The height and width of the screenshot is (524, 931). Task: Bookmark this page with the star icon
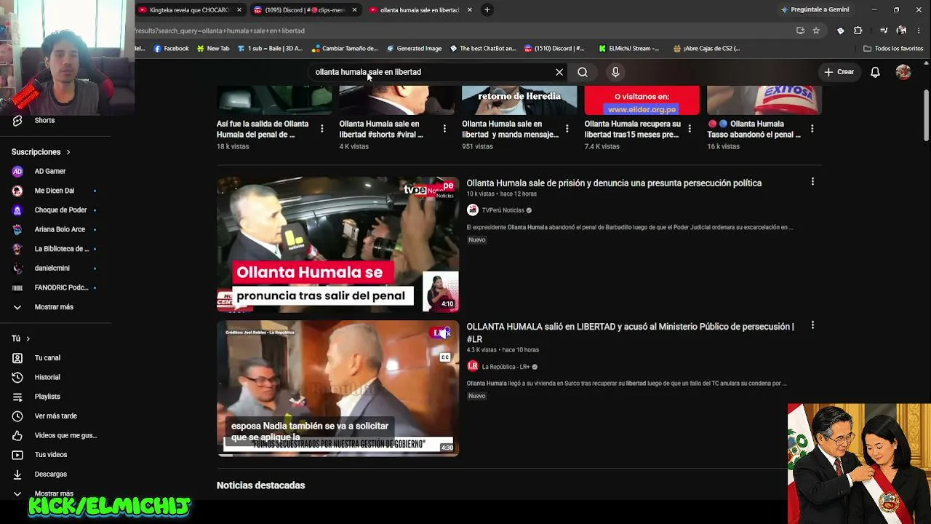[816, 31]
